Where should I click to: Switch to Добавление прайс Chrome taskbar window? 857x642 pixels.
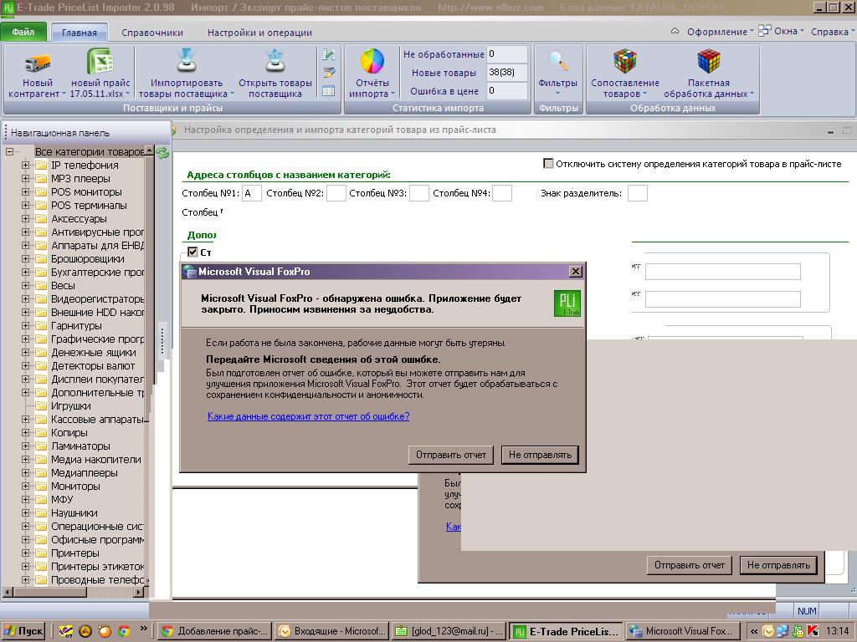(x=214, y=631)
